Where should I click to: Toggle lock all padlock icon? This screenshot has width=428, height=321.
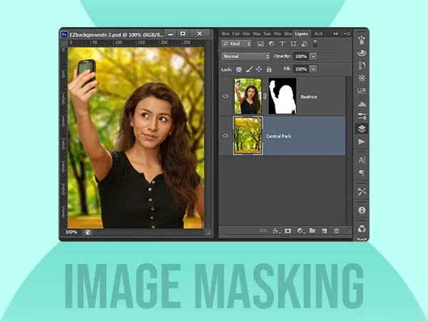pyautogui.click(x=269, y=69)
